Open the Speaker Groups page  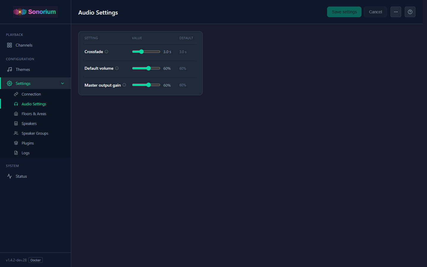pos(36,133)
